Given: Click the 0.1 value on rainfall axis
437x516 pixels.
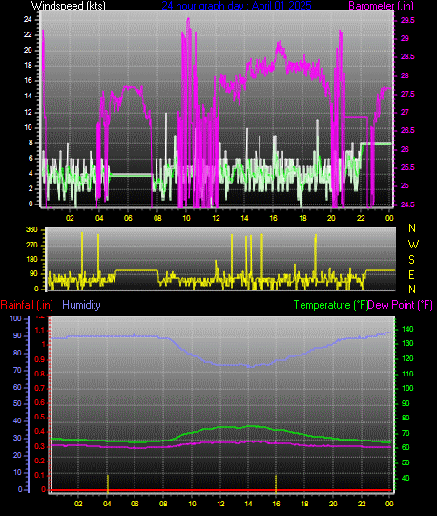Looking at the screenshot, I should click(x=40, y=475).
